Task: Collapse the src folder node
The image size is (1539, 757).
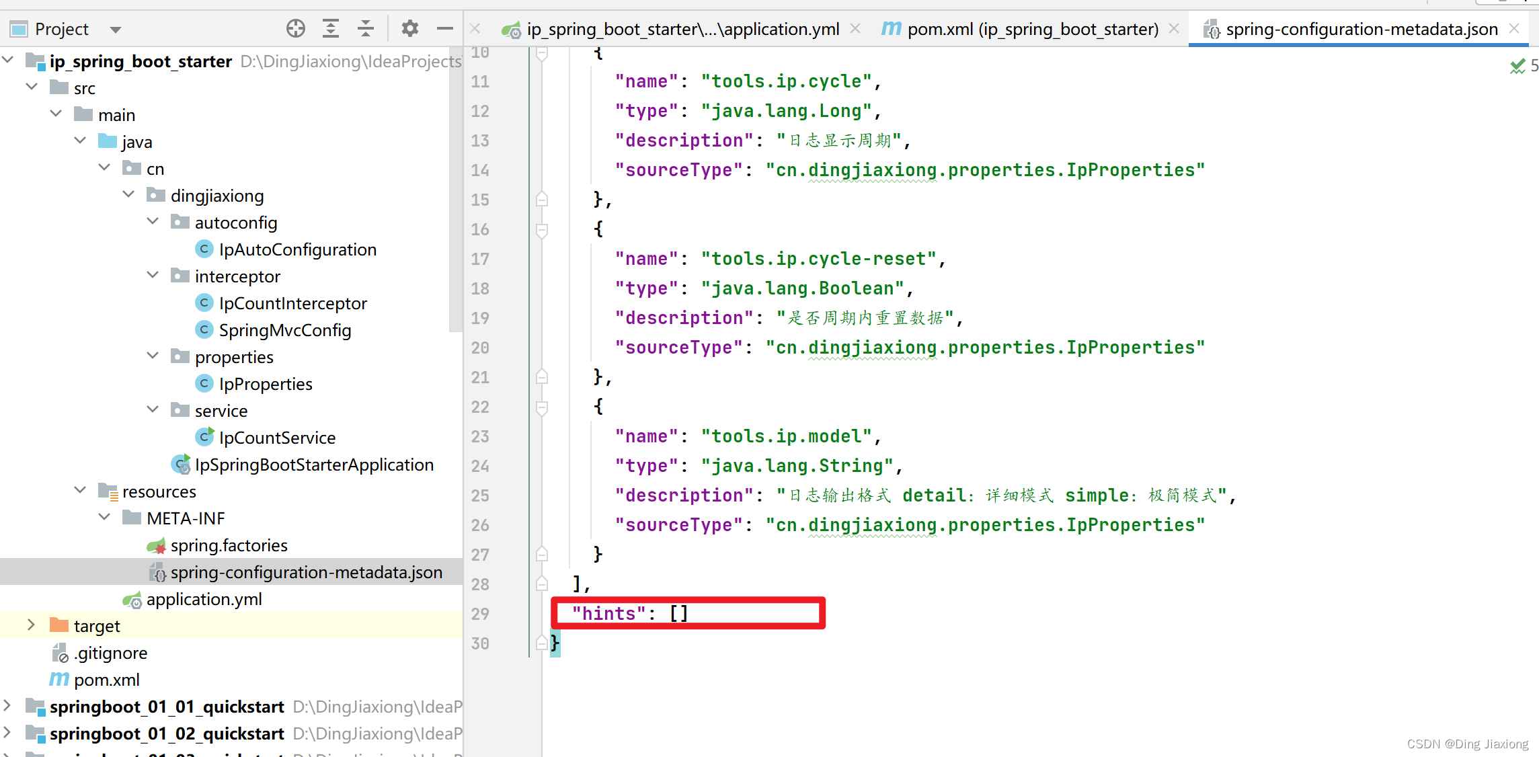Action: [32, 87]
